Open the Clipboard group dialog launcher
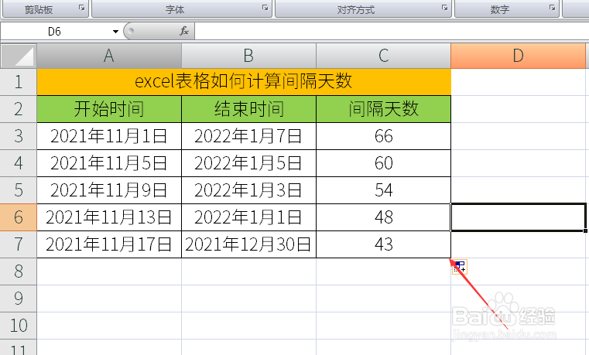Screen dimensions: 589x355 coord(82,8)
